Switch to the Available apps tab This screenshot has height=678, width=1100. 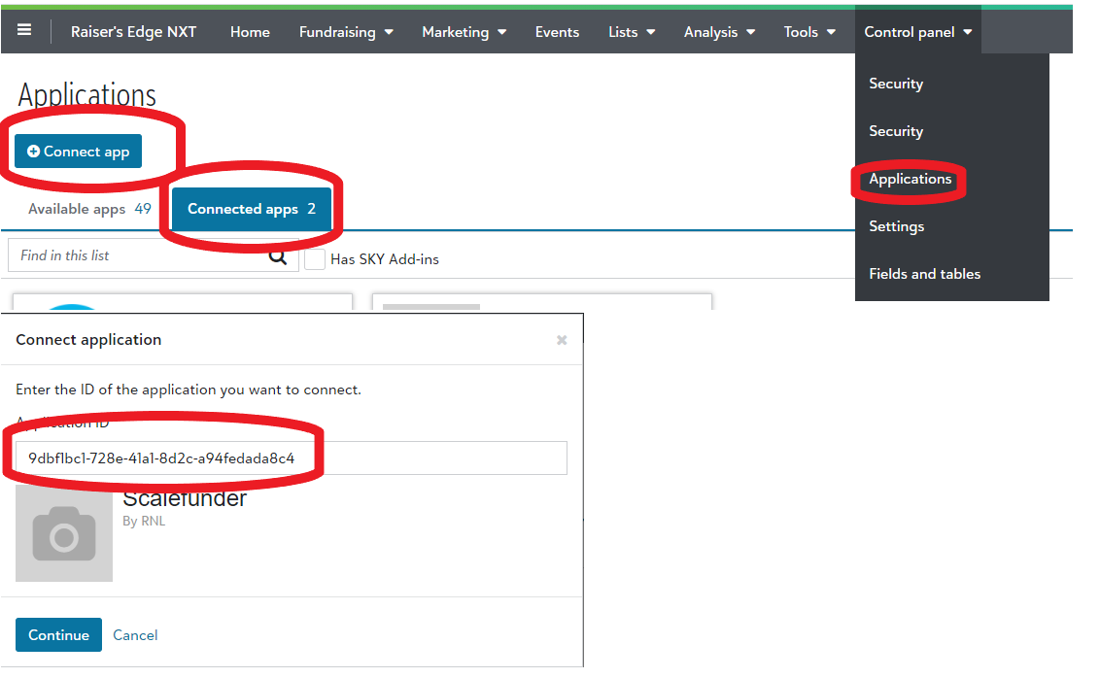[89, 209]
